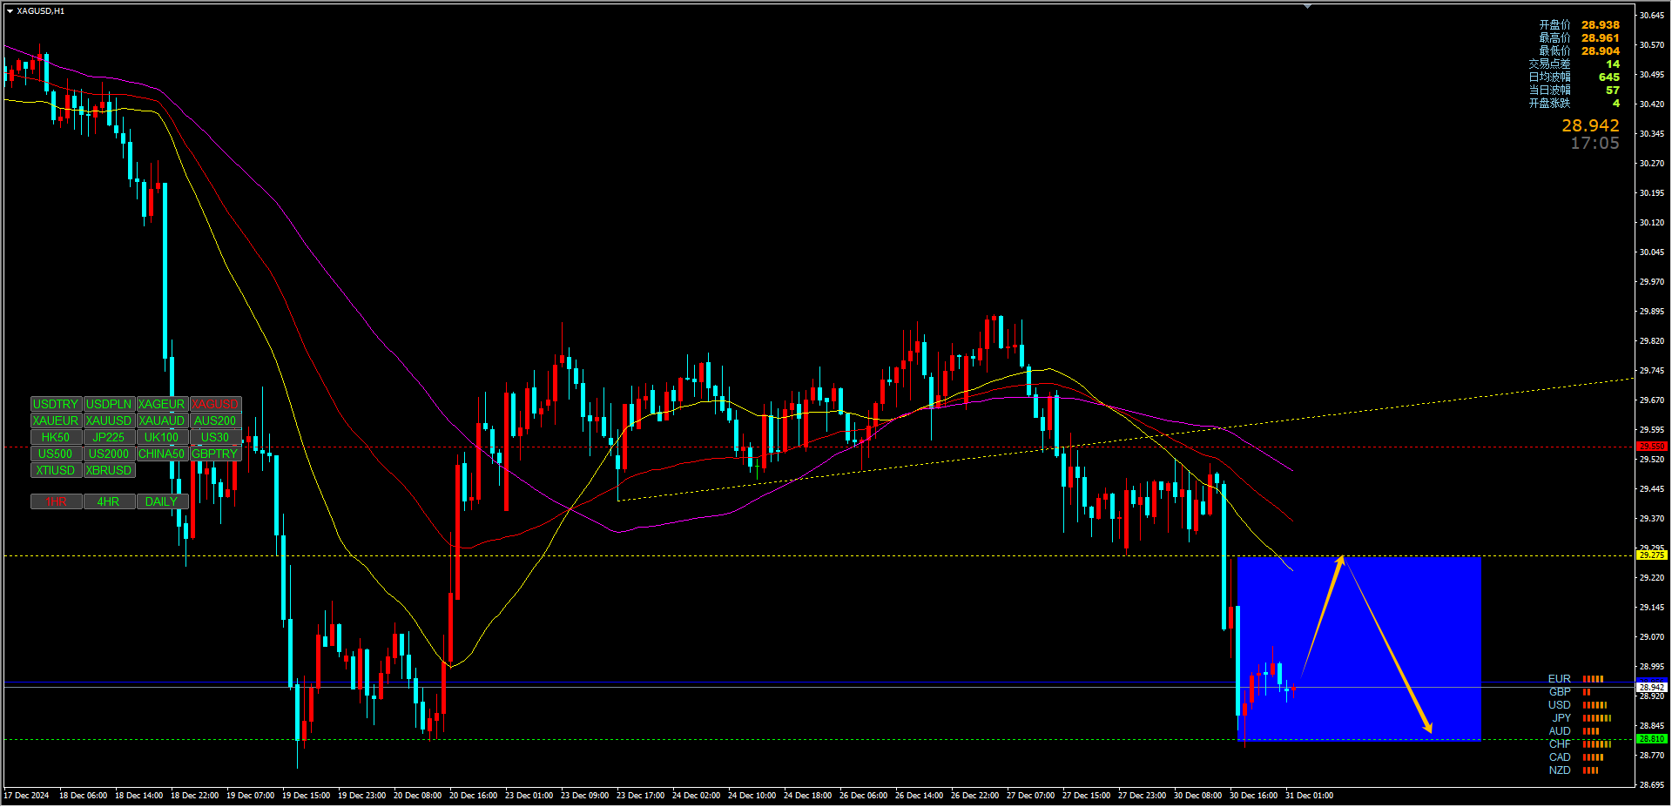1672x807 pixels.
Task: Switch chart to USDPLN symbol button
Action: [109, 405]
